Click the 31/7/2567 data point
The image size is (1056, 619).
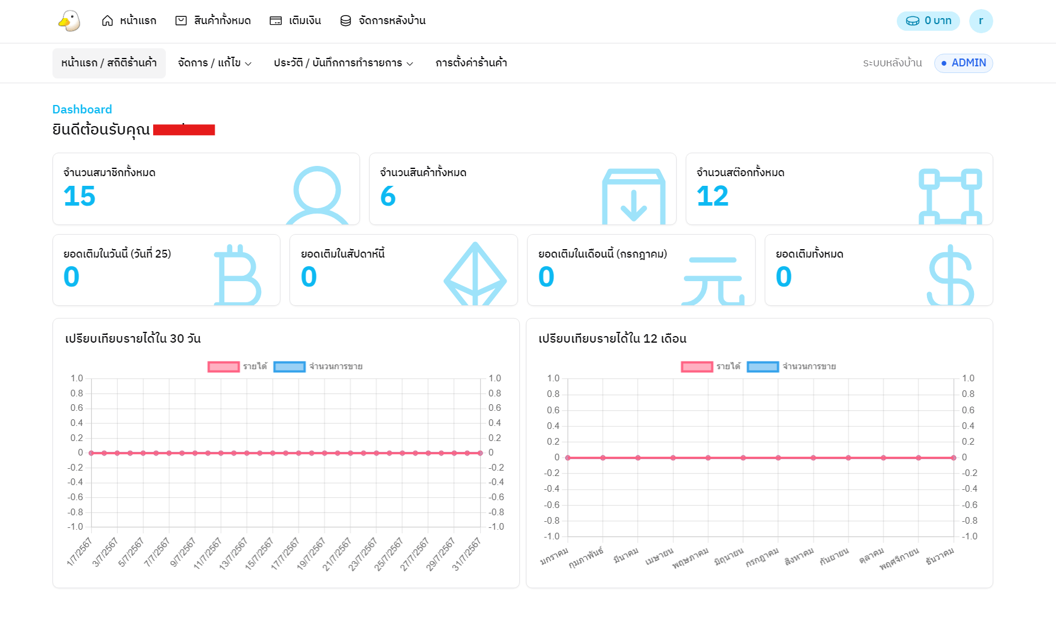(481, 453)
